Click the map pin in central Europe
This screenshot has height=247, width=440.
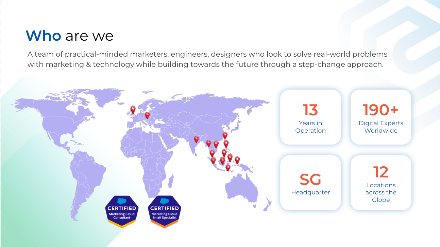pos(147,115)
